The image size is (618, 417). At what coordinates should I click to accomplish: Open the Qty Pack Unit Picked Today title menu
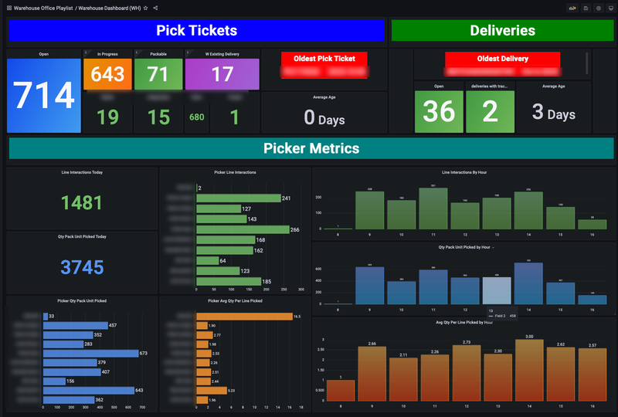click(82, 236)
